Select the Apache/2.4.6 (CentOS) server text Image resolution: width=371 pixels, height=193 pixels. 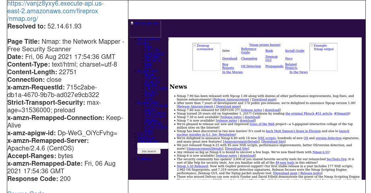click(x=41, y=148)
